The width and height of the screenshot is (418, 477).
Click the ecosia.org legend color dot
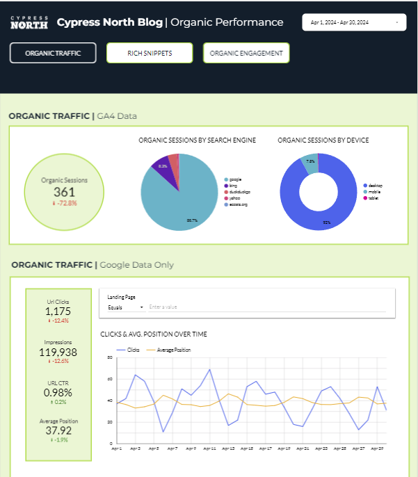(226, 204)
